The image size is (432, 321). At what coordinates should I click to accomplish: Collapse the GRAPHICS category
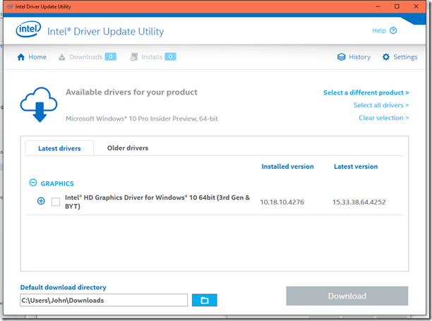tap(33, 183)
